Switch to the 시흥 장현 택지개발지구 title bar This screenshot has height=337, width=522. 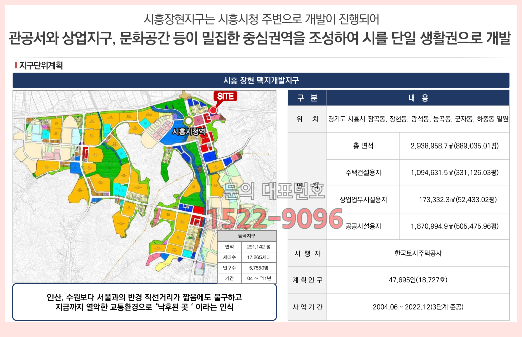tap(261, 79)
